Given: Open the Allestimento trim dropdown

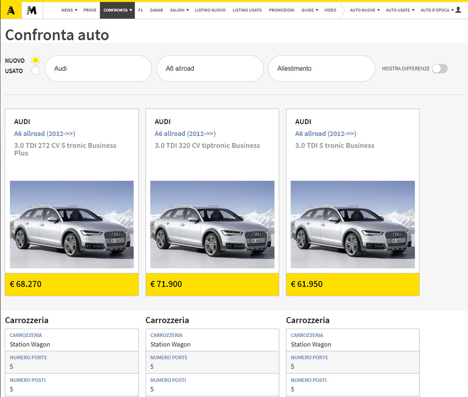Looking at the screenshot, I should pos(322,68).
